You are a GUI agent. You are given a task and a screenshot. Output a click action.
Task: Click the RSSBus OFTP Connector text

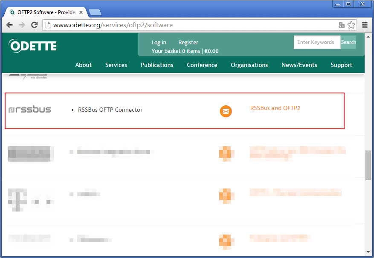coord(110,110)
